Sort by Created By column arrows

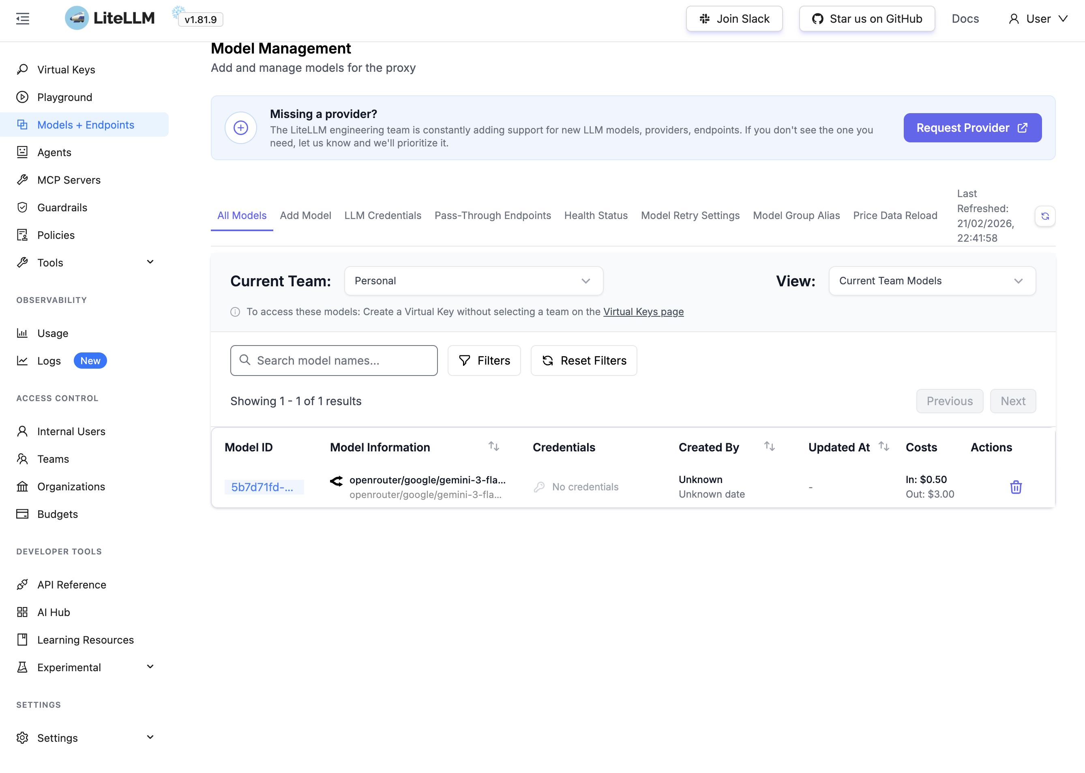tap(770, 447)
